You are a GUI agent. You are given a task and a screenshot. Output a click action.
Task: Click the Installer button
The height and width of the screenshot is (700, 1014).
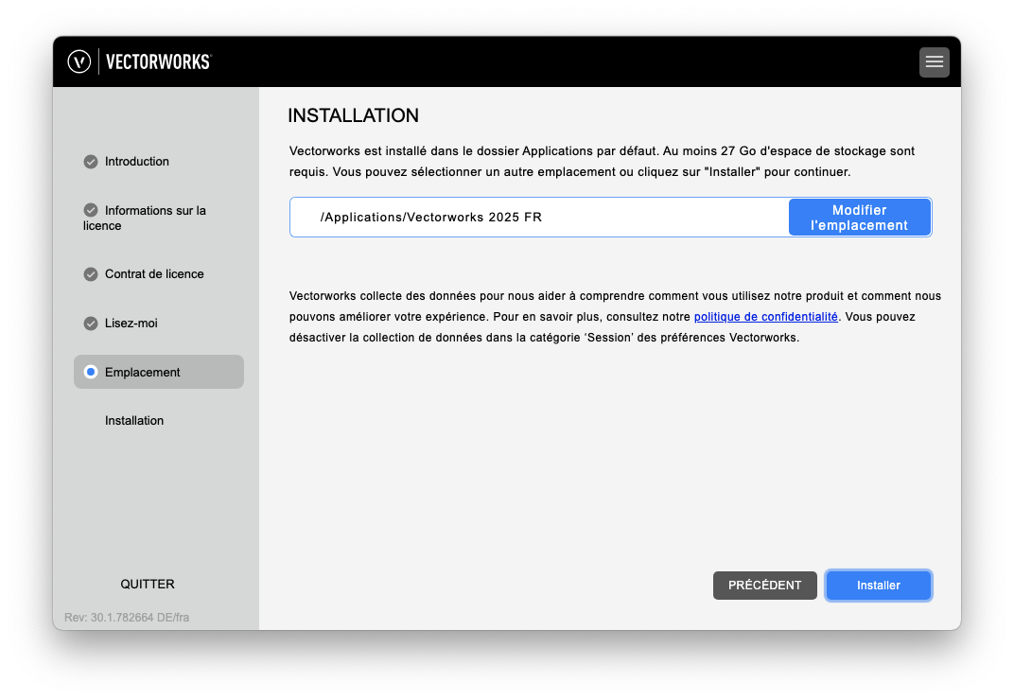[878, 586]
